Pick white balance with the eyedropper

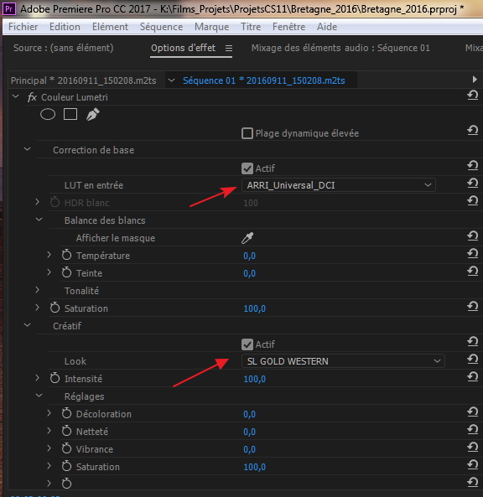pyautogui.click(x=247, y=238)
